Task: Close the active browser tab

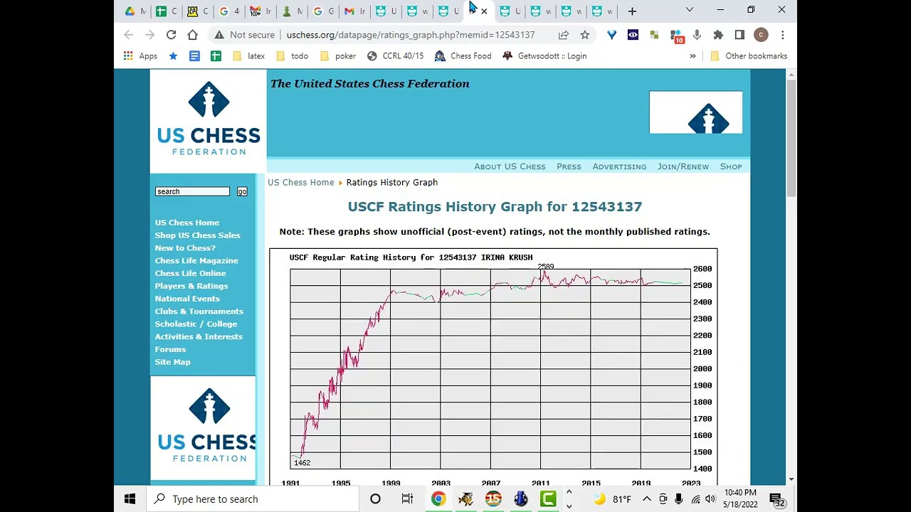Action: (x=484, y=11)
